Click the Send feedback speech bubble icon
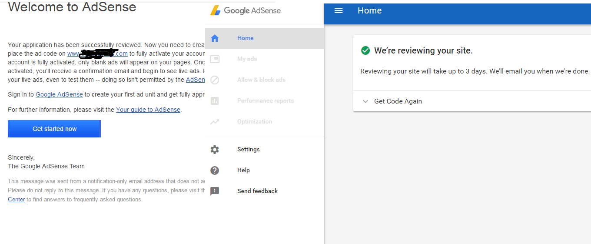The height and width of the screenshot is (244, 591). pyautogui.click(x=215, y=191)
